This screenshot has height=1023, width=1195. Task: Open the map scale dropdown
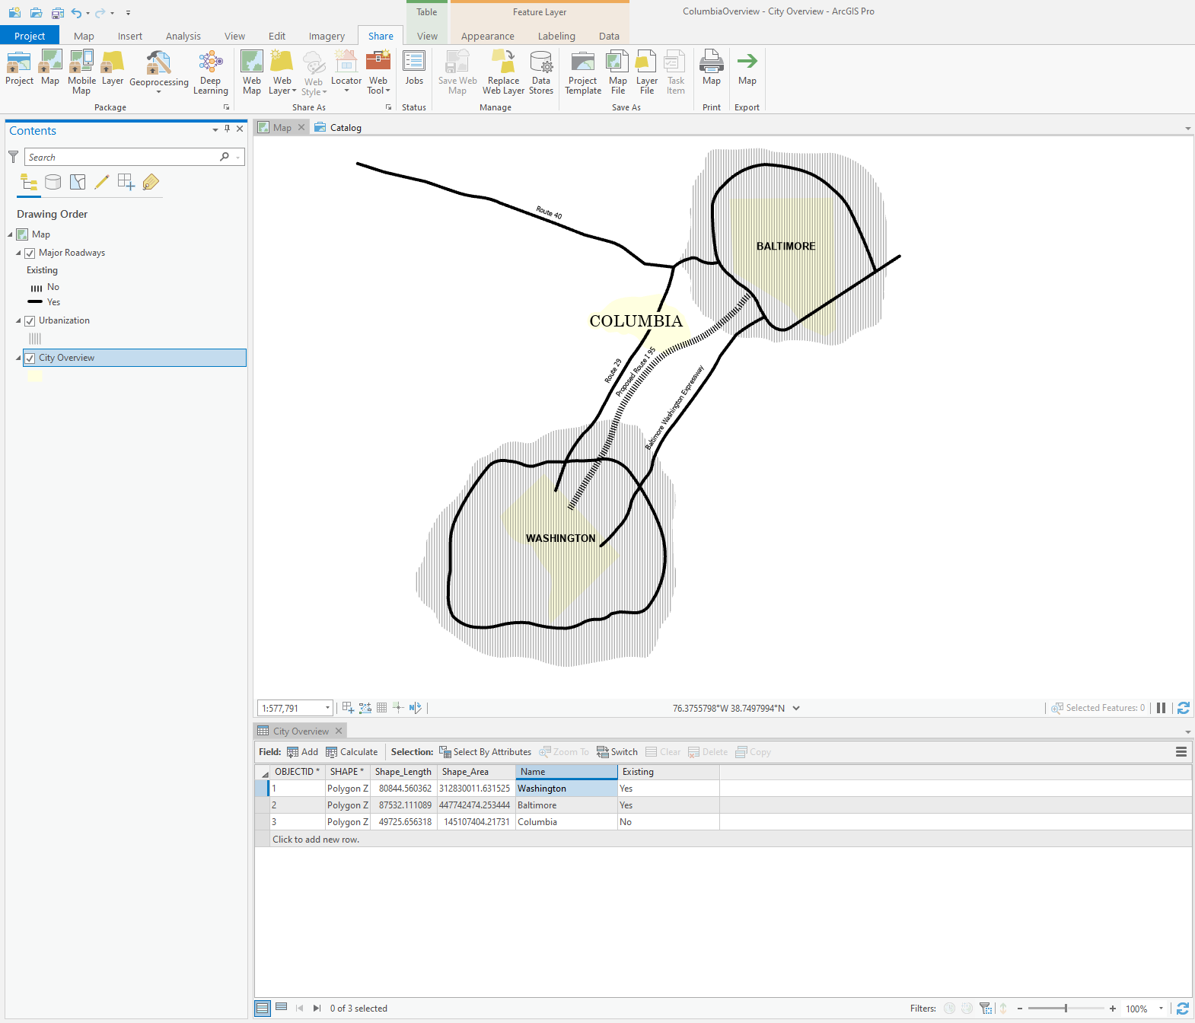(x=327, y=708)
